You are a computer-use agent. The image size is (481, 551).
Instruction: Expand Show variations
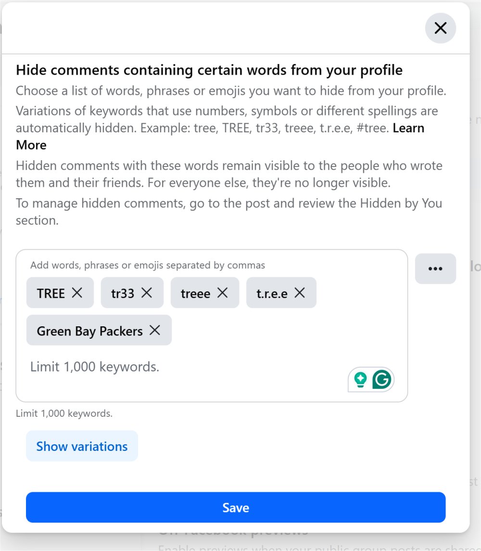pyautogui.click(x=82, y=446)
